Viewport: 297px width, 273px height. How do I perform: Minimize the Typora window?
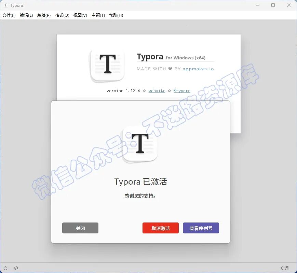[258, 5]
